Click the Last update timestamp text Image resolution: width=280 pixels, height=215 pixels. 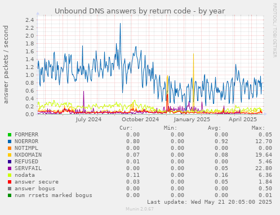pyautogui.click(x=210, y=202)
